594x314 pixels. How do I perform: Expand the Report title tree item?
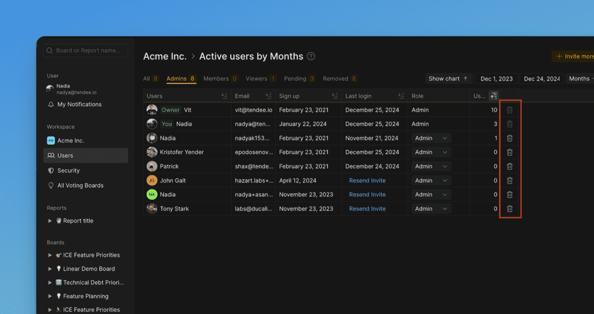pos(50,221)
